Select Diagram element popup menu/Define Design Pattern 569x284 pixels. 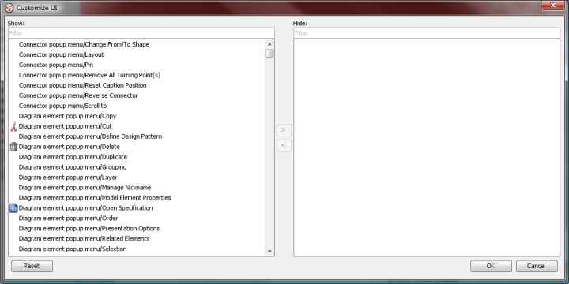(x=90, y=136)
